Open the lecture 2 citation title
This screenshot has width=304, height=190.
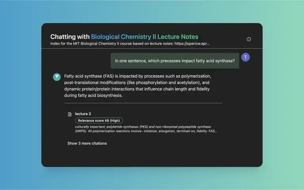[83, 114]
